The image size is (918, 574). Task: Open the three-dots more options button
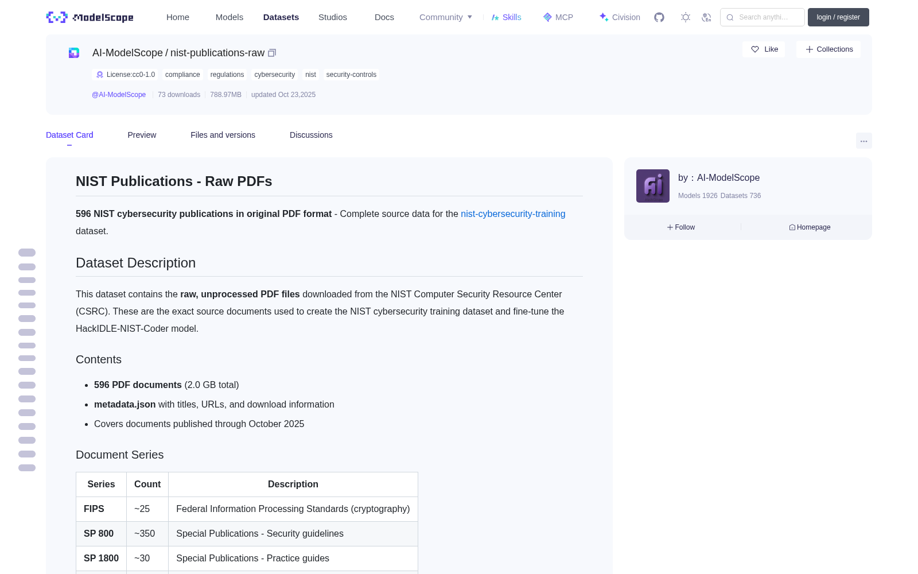click(x=863, y=141)
